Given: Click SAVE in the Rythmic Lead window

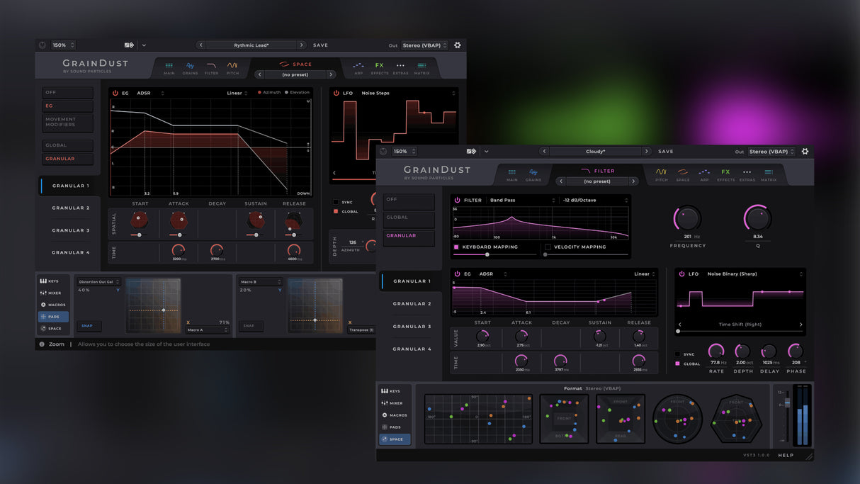Looking at the screenshot, I should (x=321, y=45).
